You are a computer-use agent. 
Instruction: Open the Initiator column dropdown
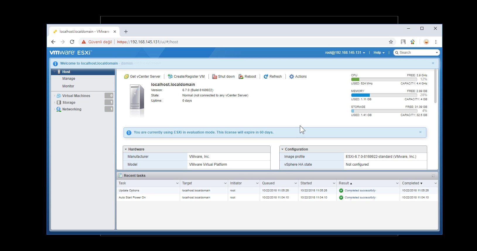[x=257, y=183]
